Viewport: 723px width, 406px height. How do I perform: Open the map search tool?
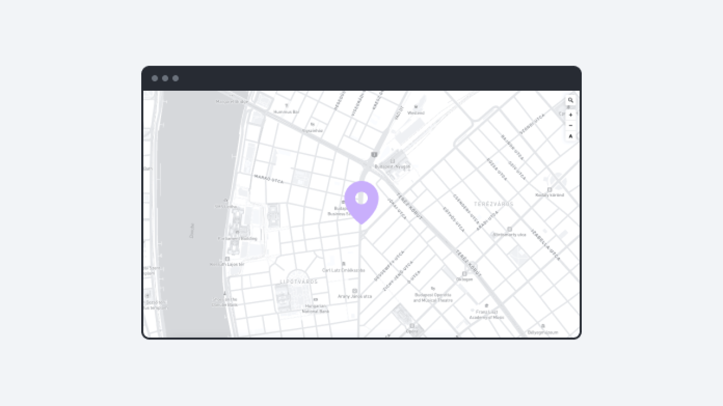point(570,100)
